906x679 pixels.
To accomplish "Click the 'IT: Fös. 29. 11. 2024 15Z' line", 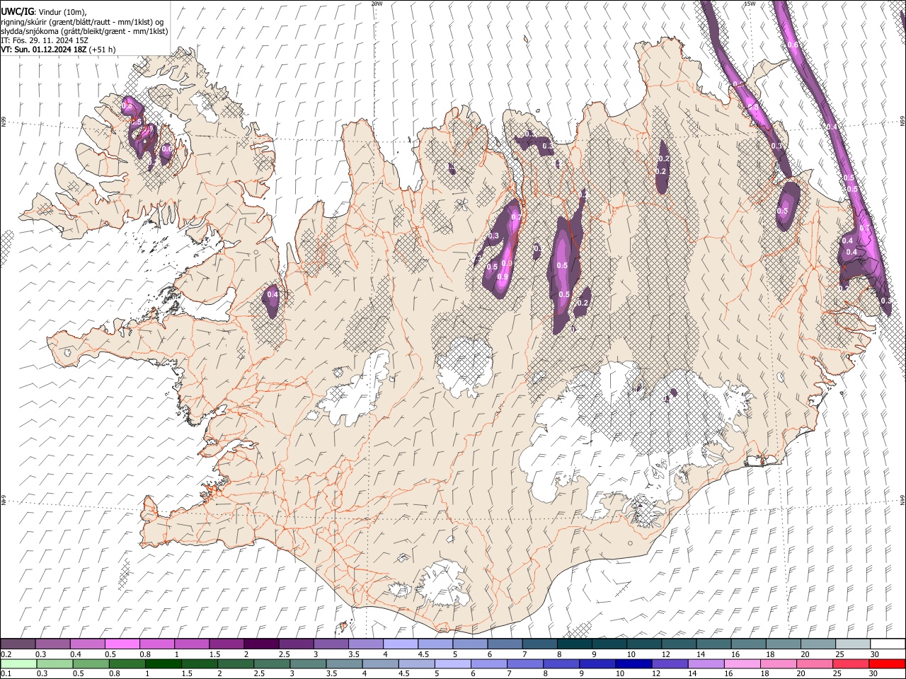I will click(45, 40).
